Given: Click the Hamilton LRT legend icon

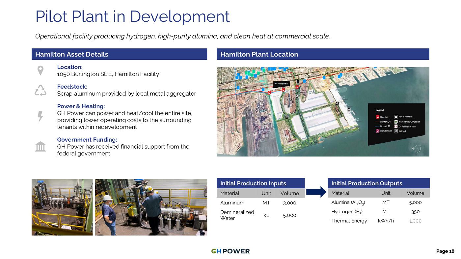Looking at the screenshot, I should coord(378,131).
